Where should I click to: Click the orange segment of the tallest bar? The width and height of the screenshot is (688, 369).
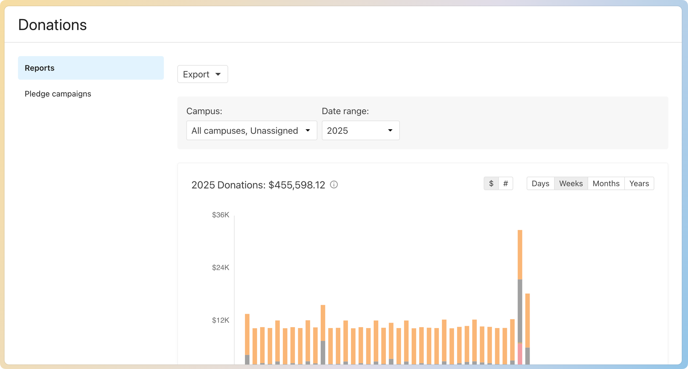[x=520, y=254]
